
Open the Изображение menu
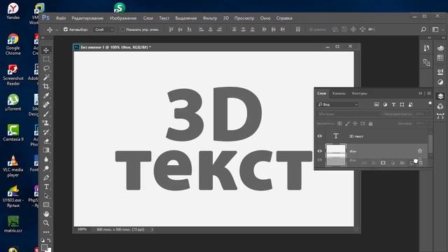123,18
